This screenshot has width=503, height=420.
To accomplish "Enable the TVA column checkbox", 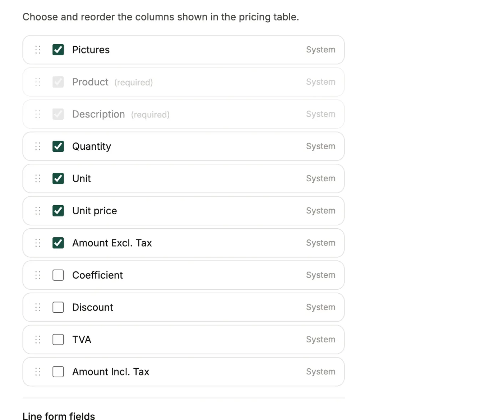I will 58,340.
